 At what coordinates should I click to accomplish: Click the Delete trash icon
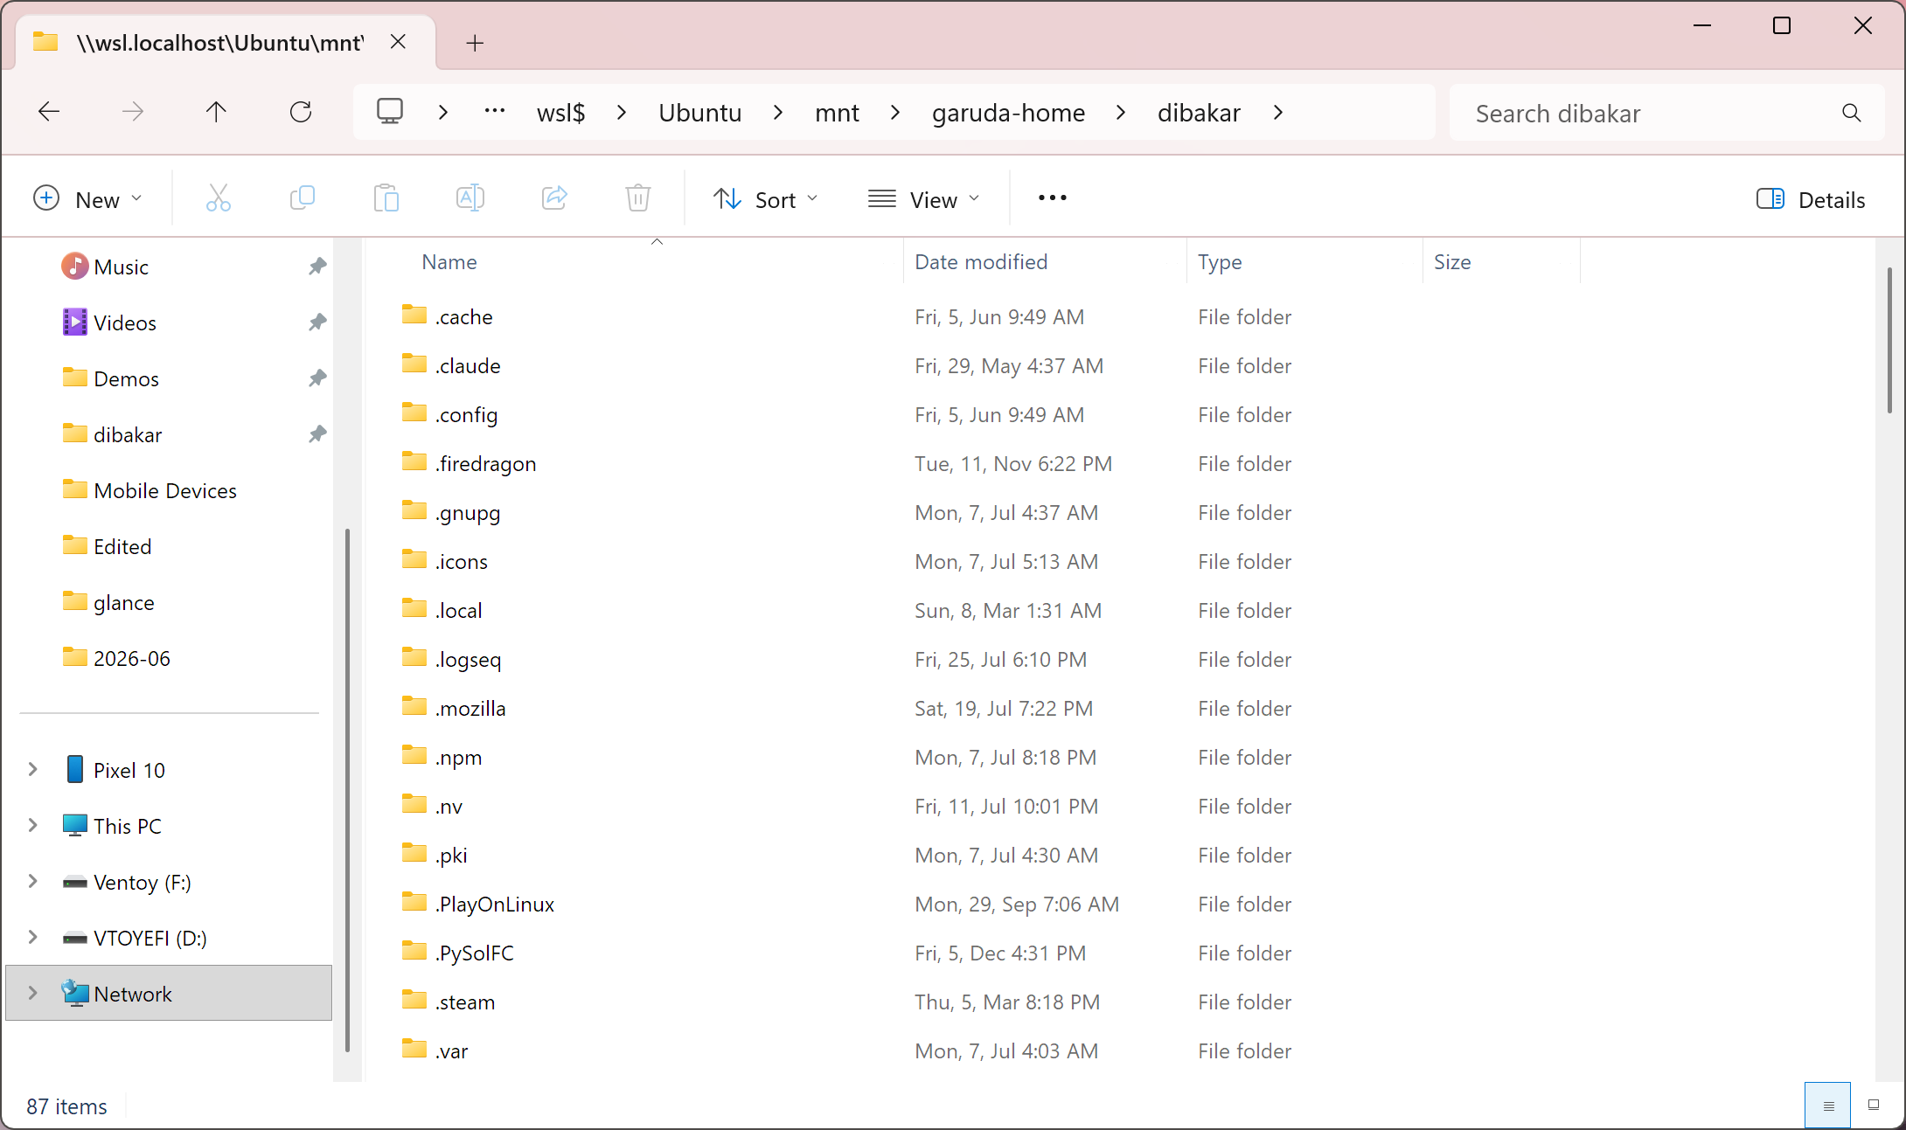(638, 198)
